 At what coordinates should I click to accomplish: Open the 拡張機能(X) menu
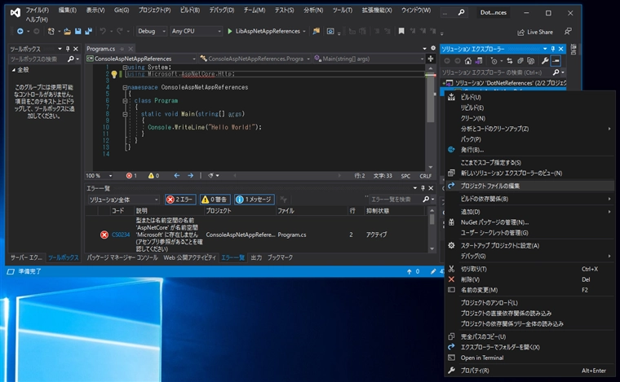377,11
